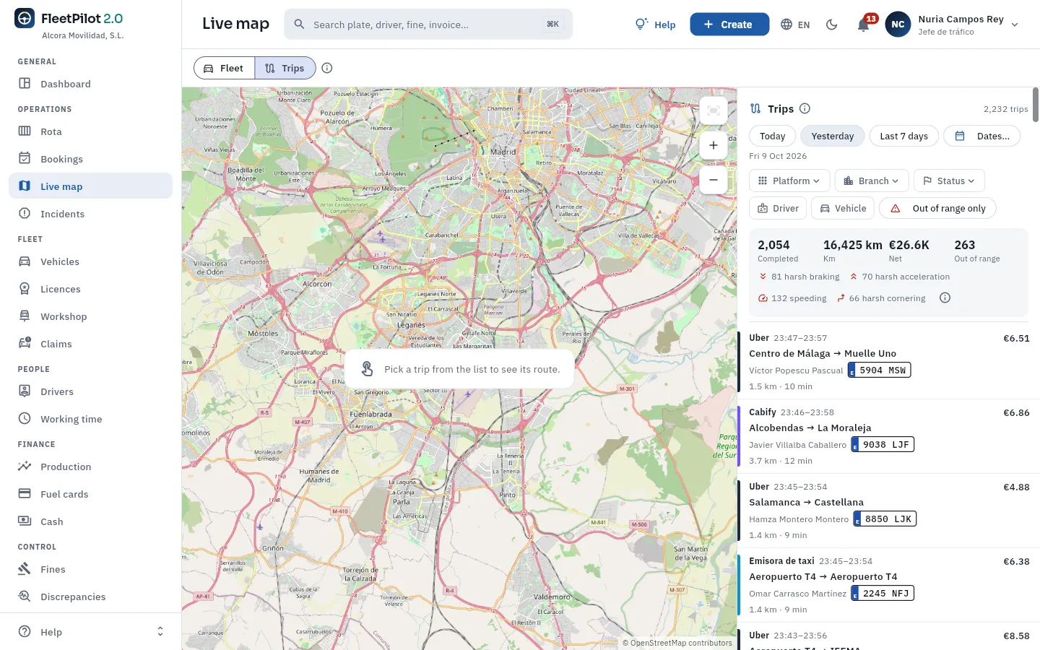Select the Today date filter
The image size is (1040, 650).
click(772, 136)
